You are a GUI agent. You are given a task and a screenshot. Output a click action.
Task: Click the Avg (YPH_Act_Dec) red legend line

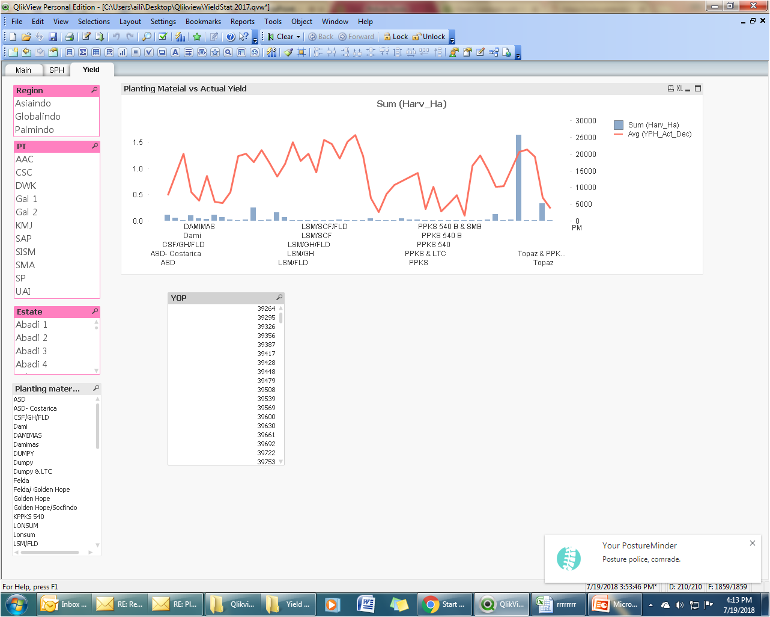point(619,134)
